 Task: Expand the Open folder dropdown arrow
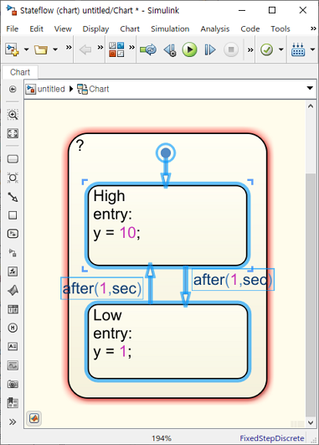55,49
